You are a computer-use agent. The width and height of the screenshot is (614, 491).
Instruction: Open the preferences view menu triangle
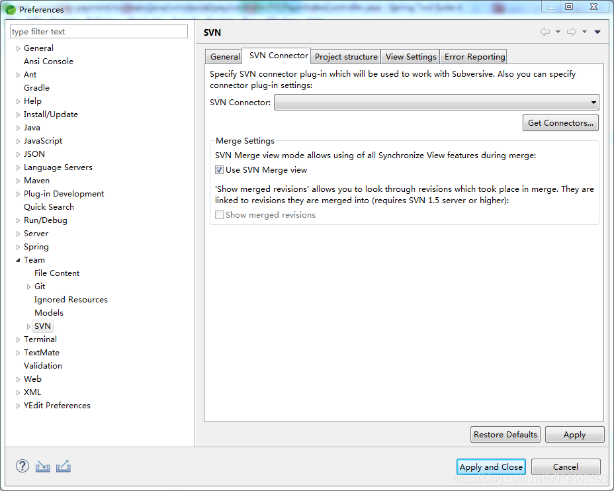click(x=597, y=32)
